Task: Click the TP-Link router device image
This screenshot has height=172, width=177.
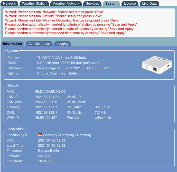Action: [157, 65]
